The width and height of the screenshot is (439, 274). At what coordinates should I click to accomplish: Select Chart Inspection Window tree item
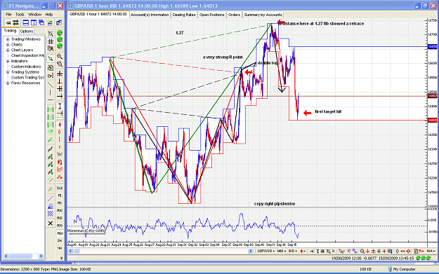pyautogui.click(x=27, y=55)
